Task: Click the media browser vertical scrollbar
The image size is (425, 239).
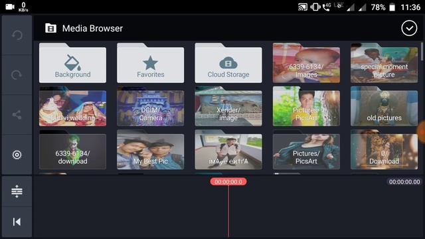Action: [422, 52]
